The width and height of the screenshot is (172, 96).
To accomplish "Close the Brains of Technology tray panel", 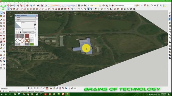I will pos(37,16).
